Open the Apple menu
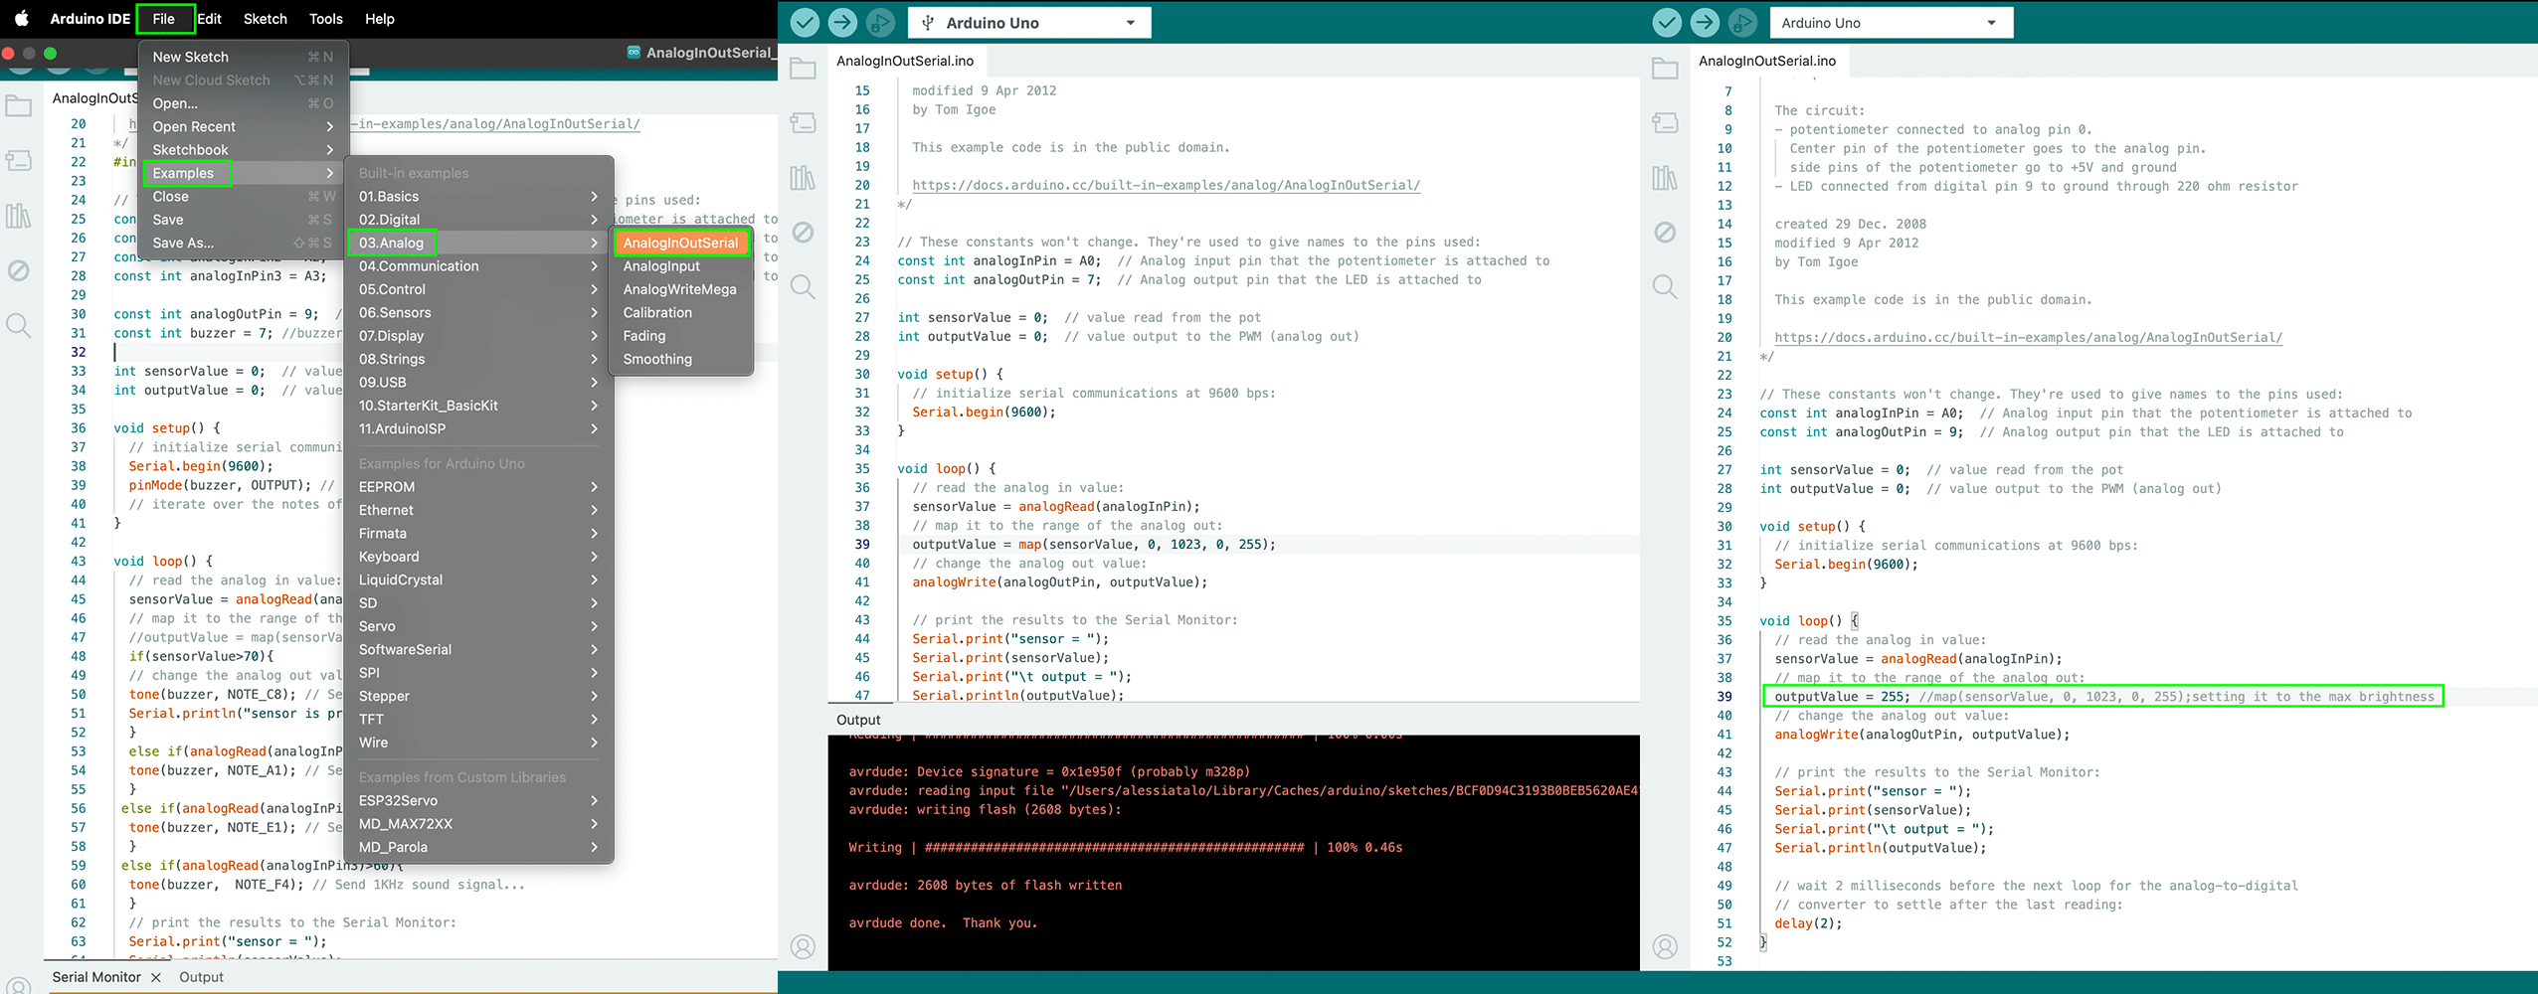Image resolution: width=2538 pixels, height=994 pixels. (x=21, y=19)
